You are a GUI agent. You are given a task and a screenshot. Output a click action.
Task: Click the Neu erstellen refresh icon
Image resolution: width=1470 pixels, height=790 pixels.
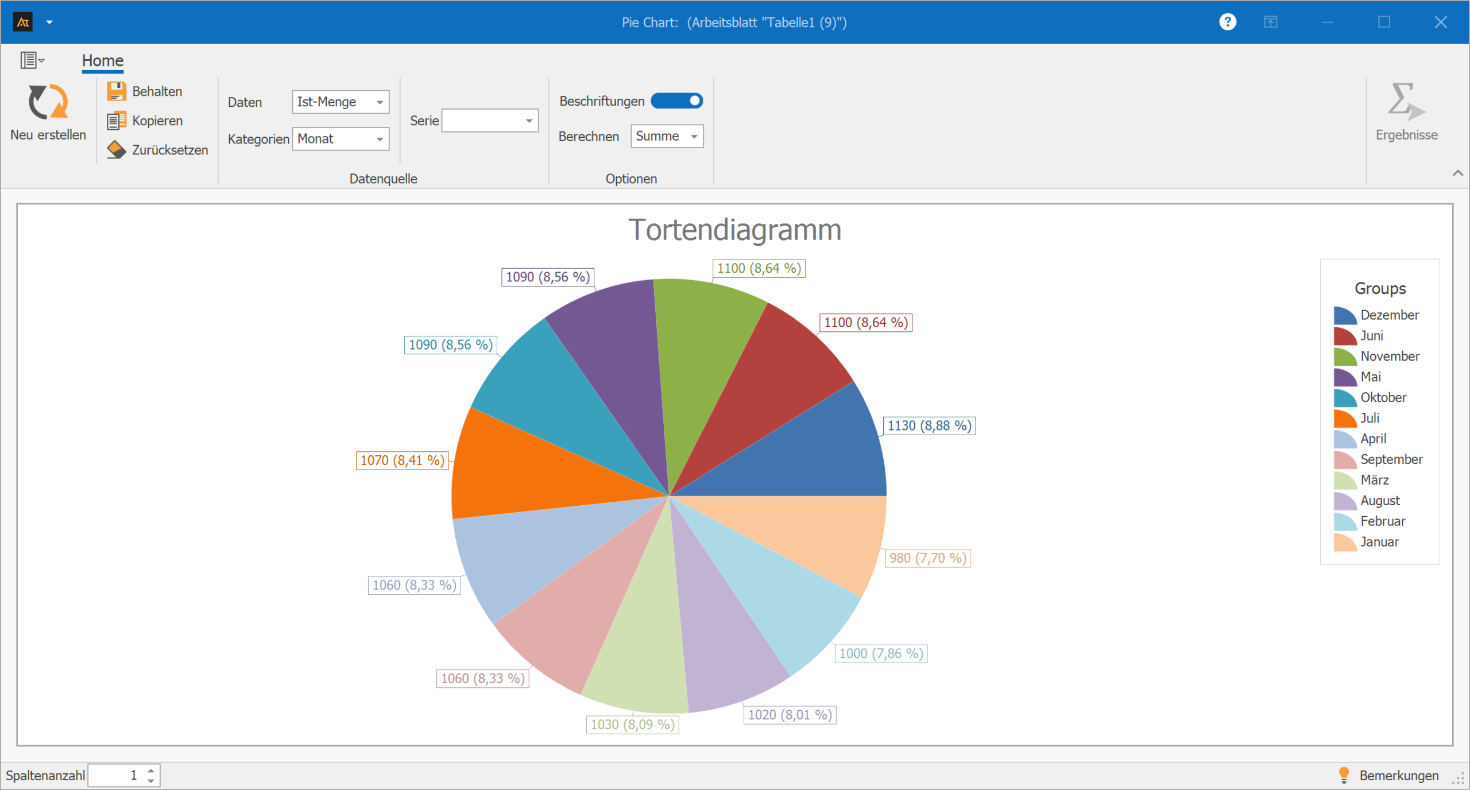tap(48, 102)
